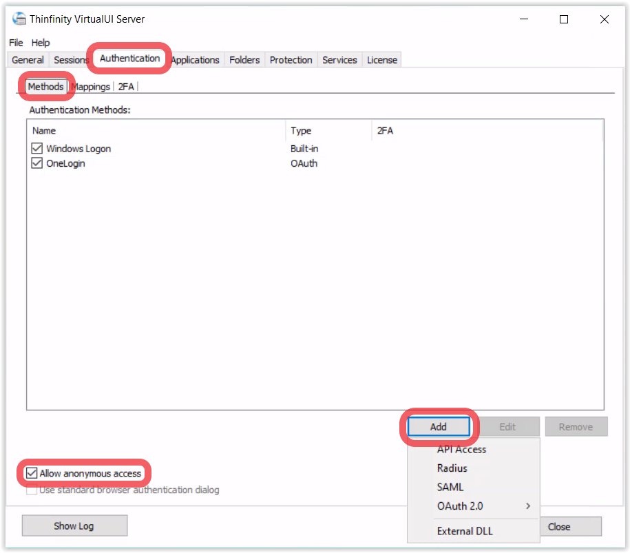
Task: Choose External DLL from the Add menu
Action: pyautogui.click(x=473, y=531)
